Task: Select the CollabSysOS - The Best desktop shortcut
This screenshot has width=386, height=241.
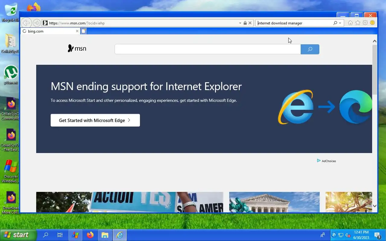Action: tap(11, 140)
